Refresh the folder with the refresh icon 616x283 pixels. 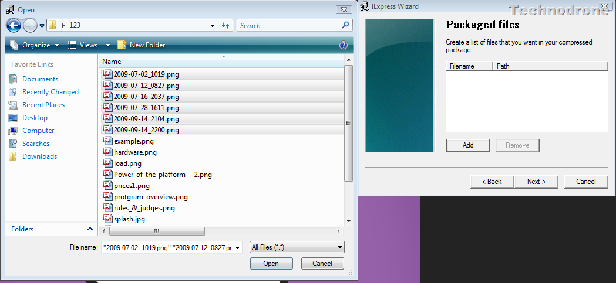[225, 25]
